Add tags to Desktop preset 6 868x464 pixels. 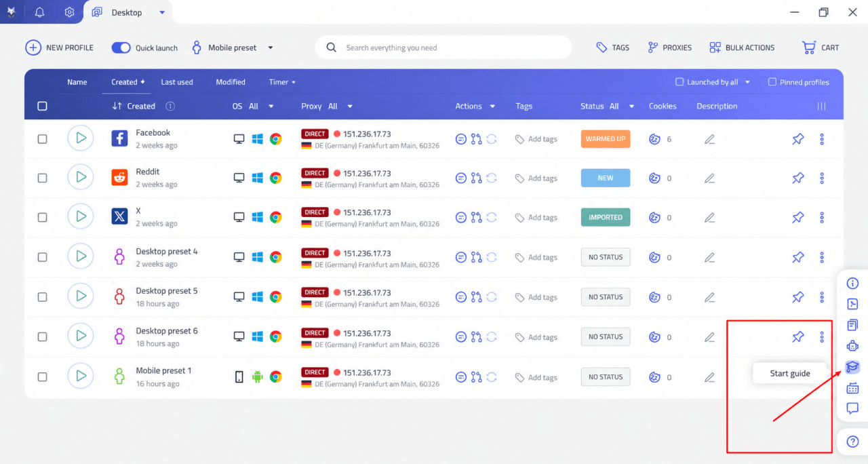(x=536, y=337)
